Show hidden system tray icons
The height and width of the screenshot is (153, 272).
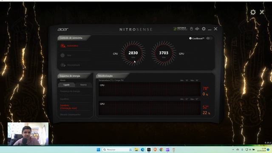click(233, 150)
